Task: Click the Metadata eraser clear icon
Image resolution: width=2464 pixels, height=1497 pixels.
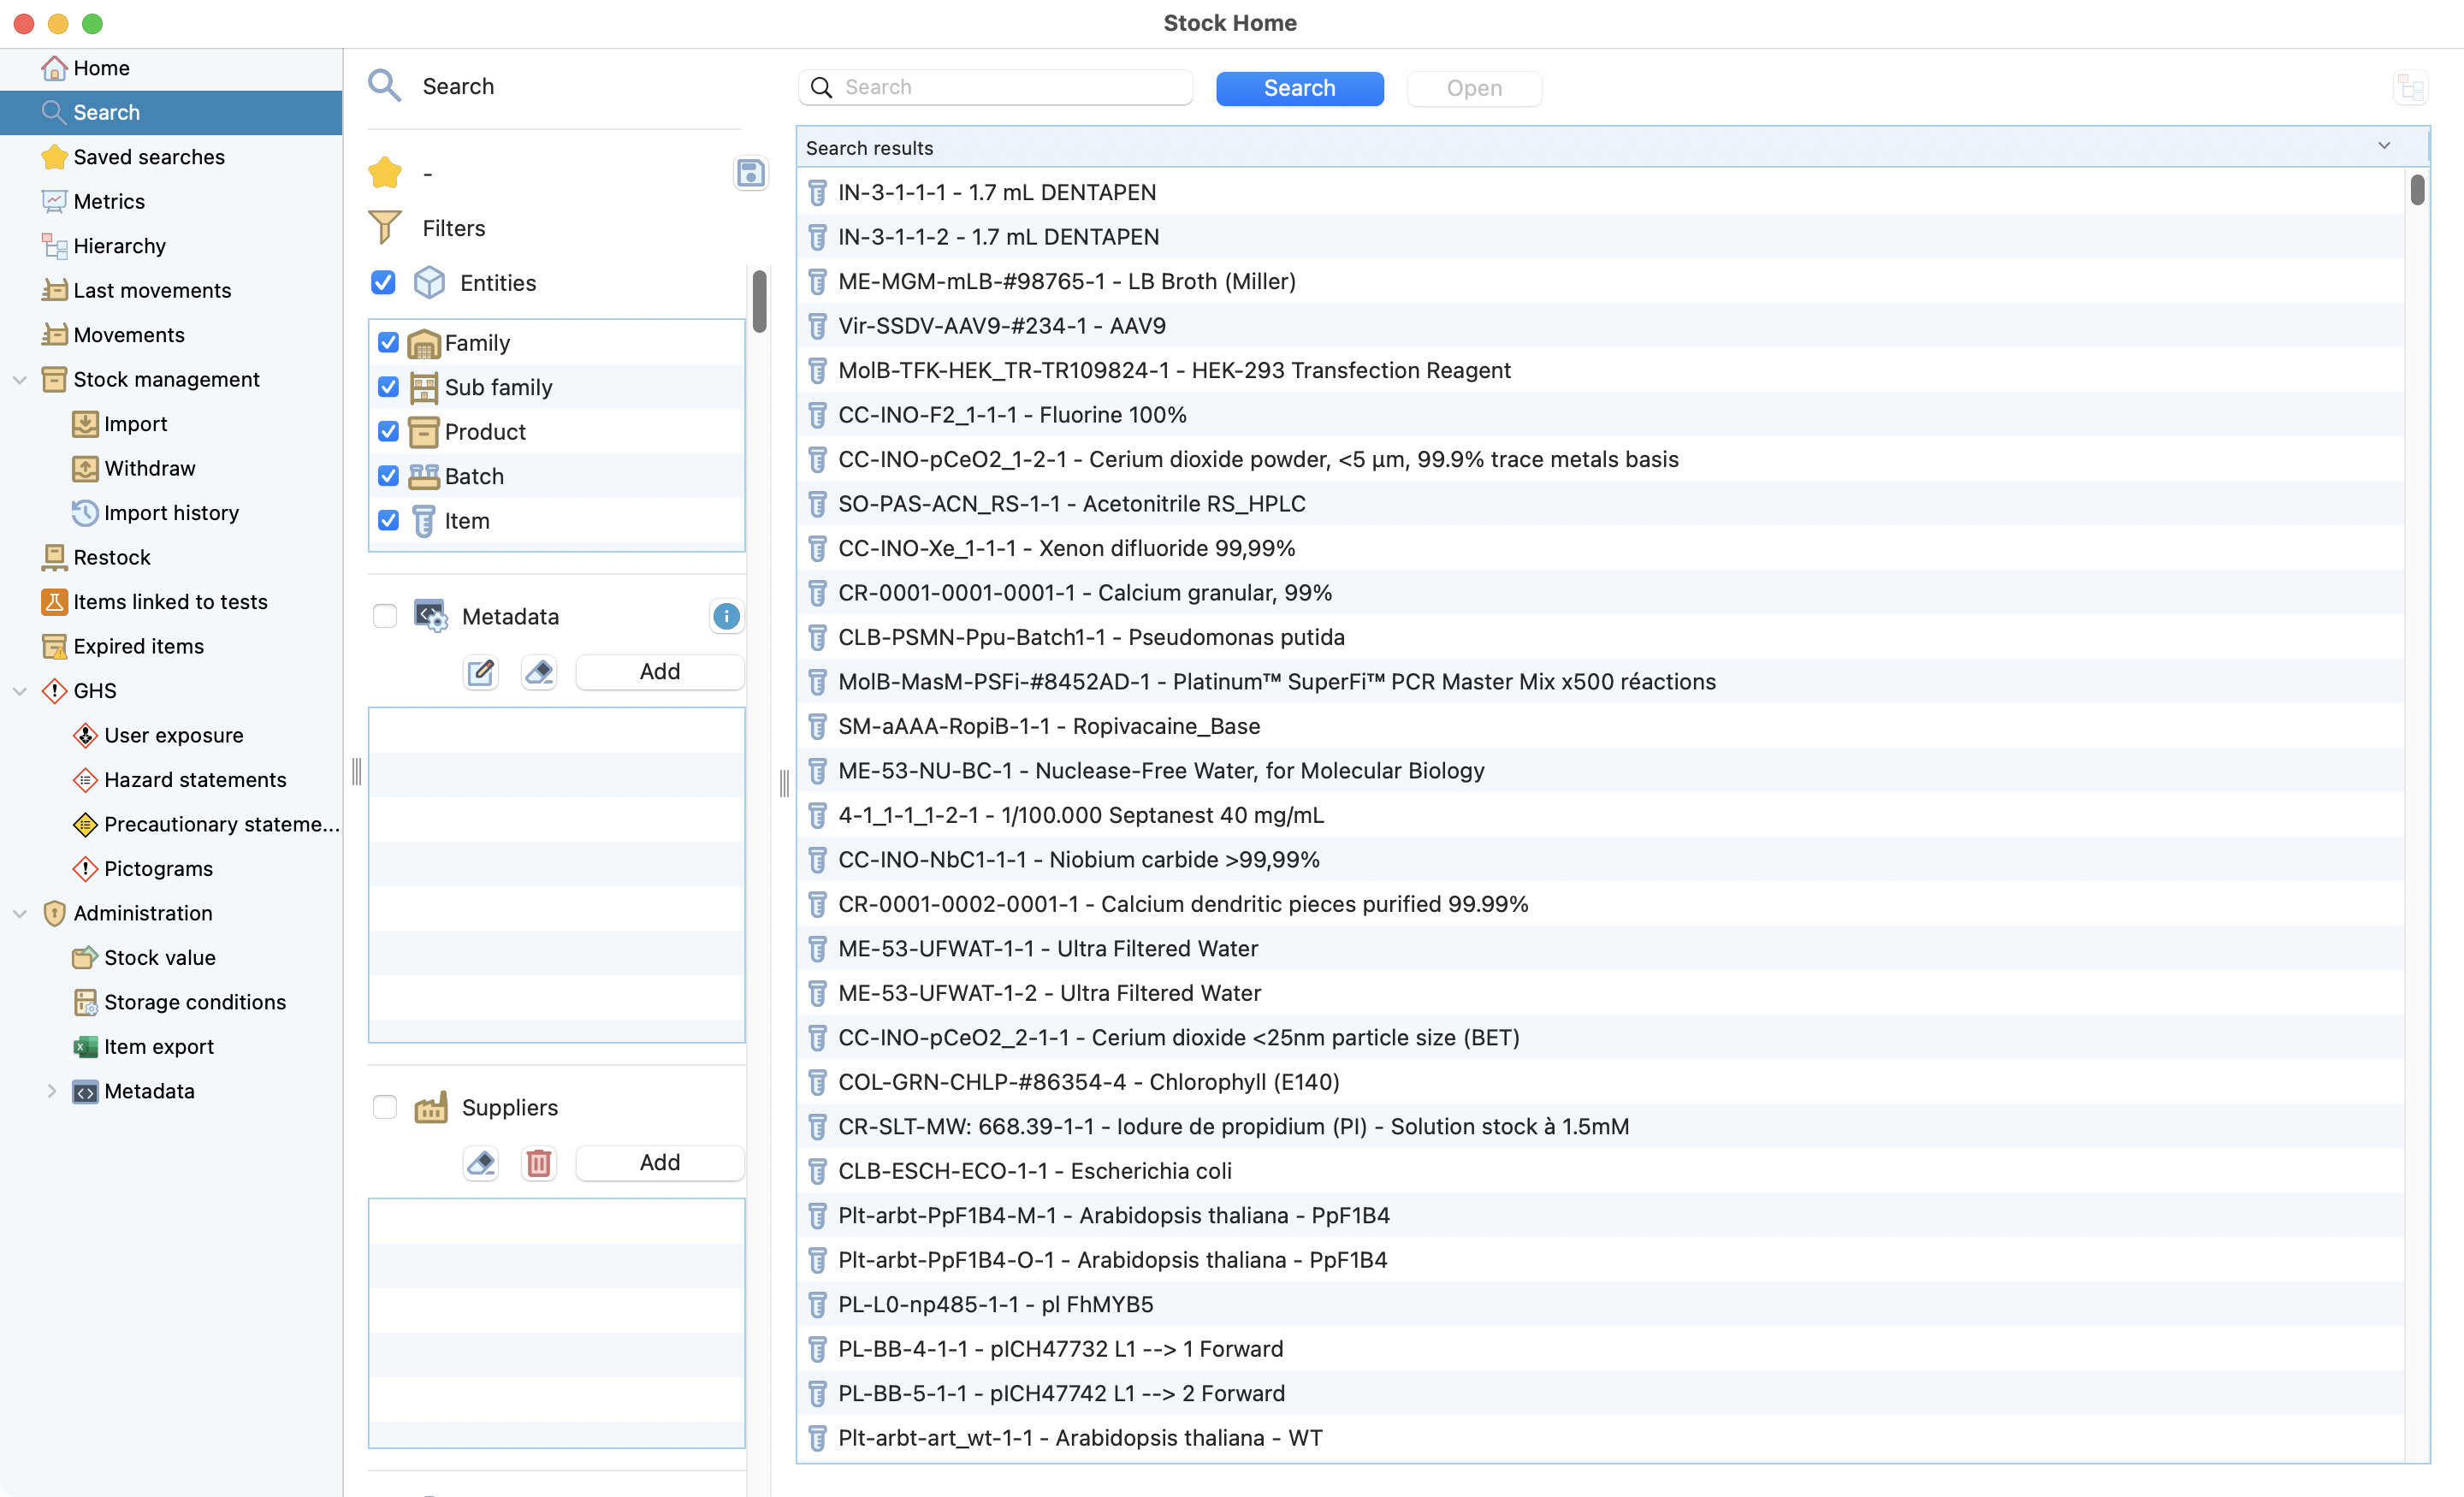Action: click(x=539, y=672)
